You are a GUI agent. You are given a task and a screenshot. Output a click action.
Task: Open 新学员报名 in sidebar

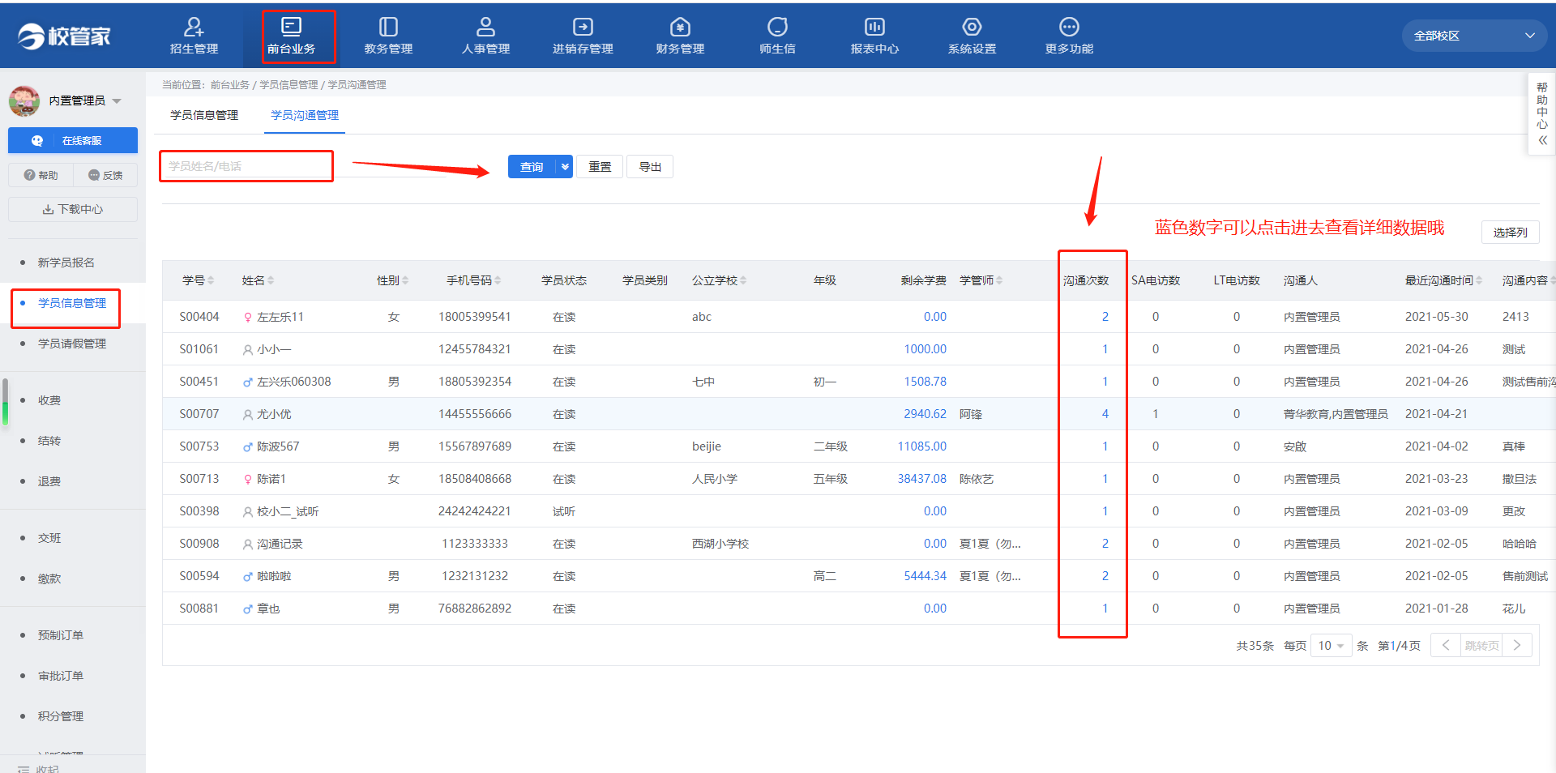coord(66,263)
